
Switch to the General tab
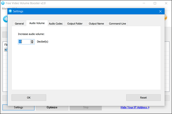(x=19, y=24)
